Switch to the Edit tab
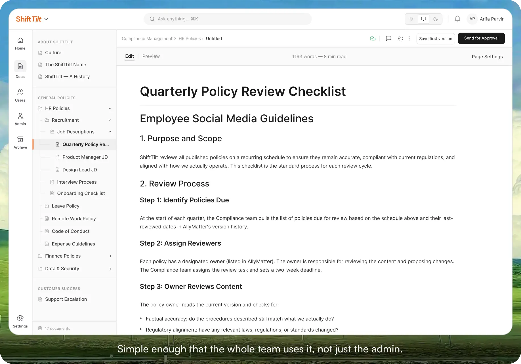 (x=130, y=56)
